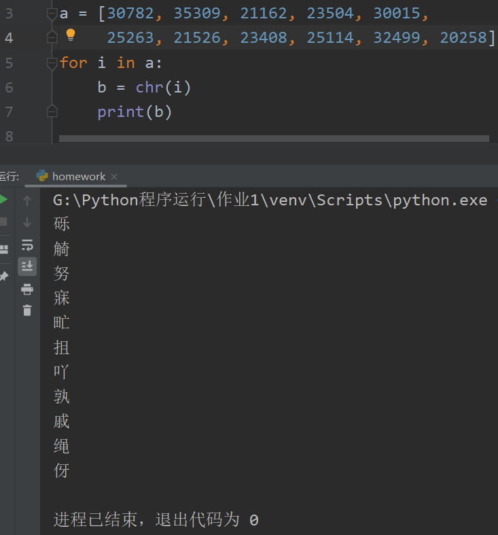Screen dimensions: 498x535
Task: Click the number 30782 in the list
Action: coord(130,14)
